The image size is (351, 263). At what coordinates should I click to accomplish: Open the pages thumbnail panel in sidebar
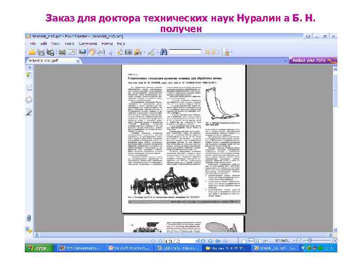tap(29, 88)
